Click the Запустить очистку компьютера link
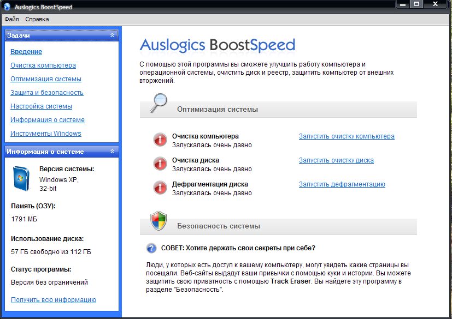452x319 pixels. pos(347,136)
